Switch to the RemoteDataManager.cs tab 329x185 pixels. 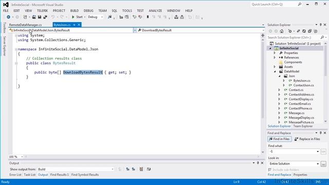point(25,25)
